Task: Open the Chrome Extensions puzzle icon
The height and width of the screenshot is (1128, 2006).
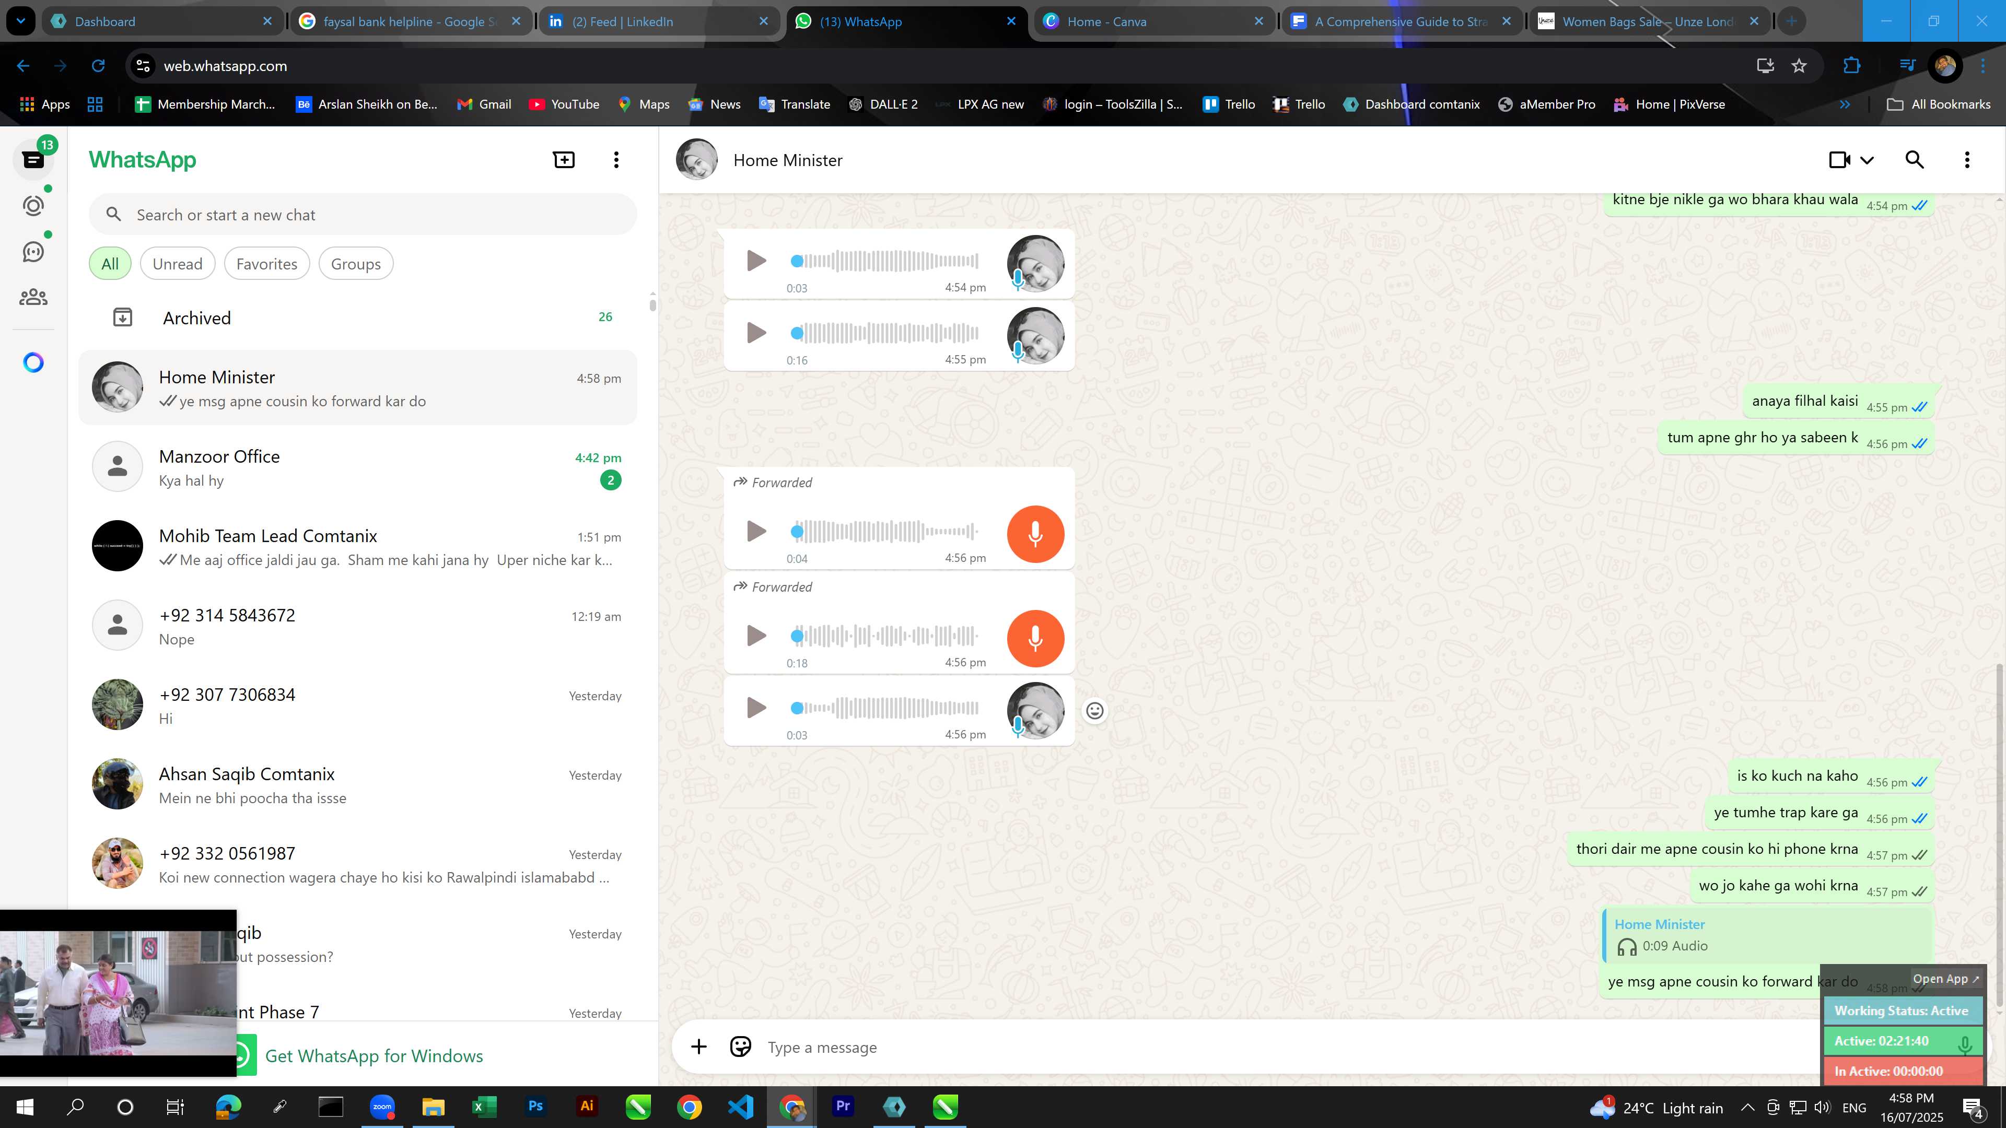Action: click(1852, 66)
